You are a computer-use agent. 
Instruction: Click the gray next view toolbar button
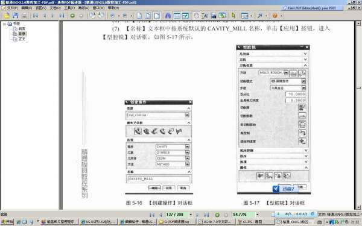(x=81, y=16)
